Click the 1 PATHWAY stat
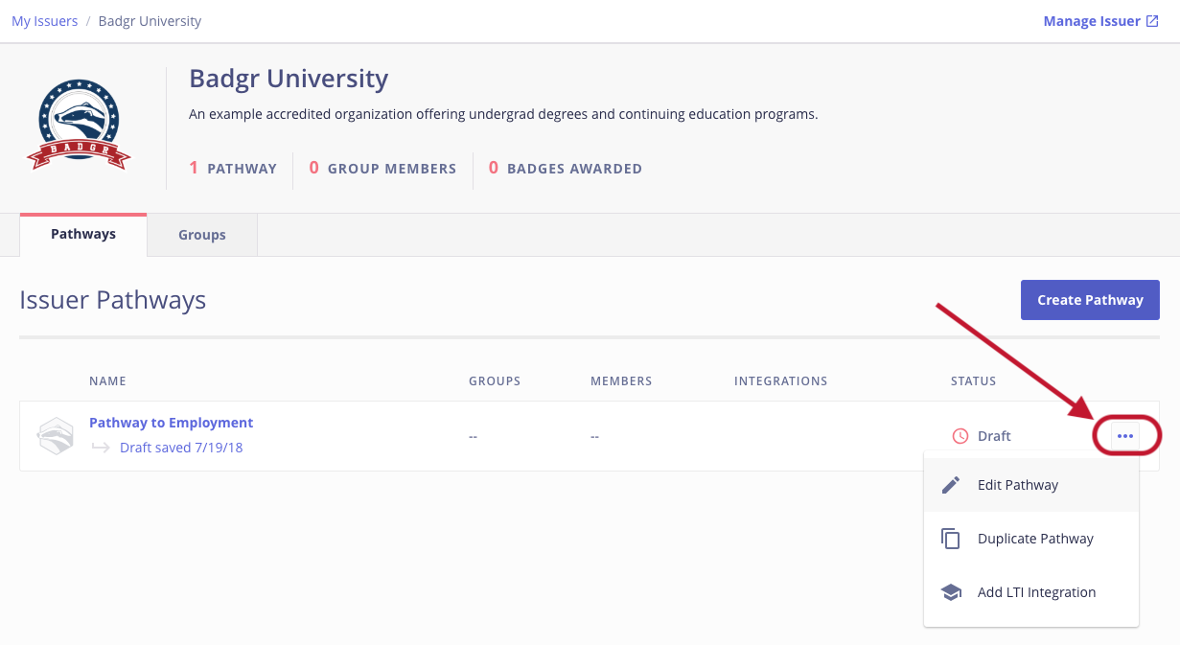This screenshot has height=645, width=1180. pos(233,169)
